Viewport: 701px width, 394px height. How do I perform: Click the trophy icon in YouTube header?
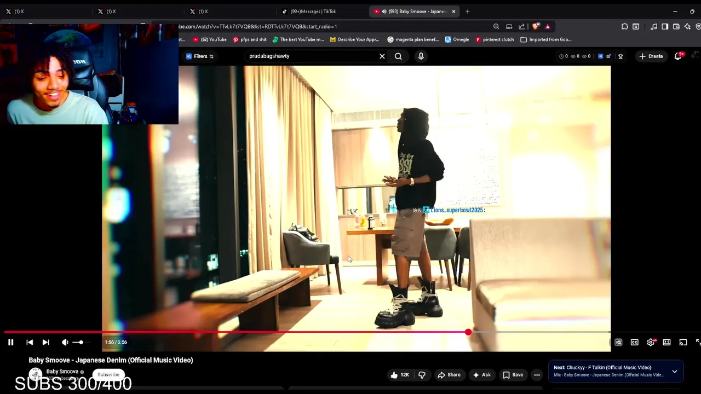point(620,56)
